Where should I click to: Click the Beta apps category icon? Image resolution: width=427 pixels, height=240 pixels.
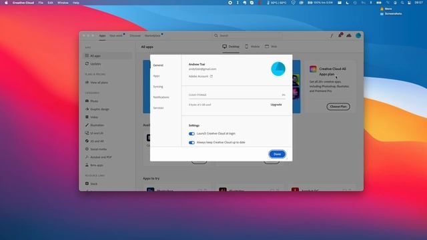87,165
